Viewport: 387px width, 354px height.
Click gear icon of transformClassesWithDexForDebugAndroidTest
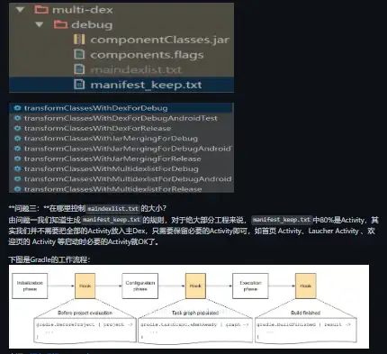pos(18,118)
